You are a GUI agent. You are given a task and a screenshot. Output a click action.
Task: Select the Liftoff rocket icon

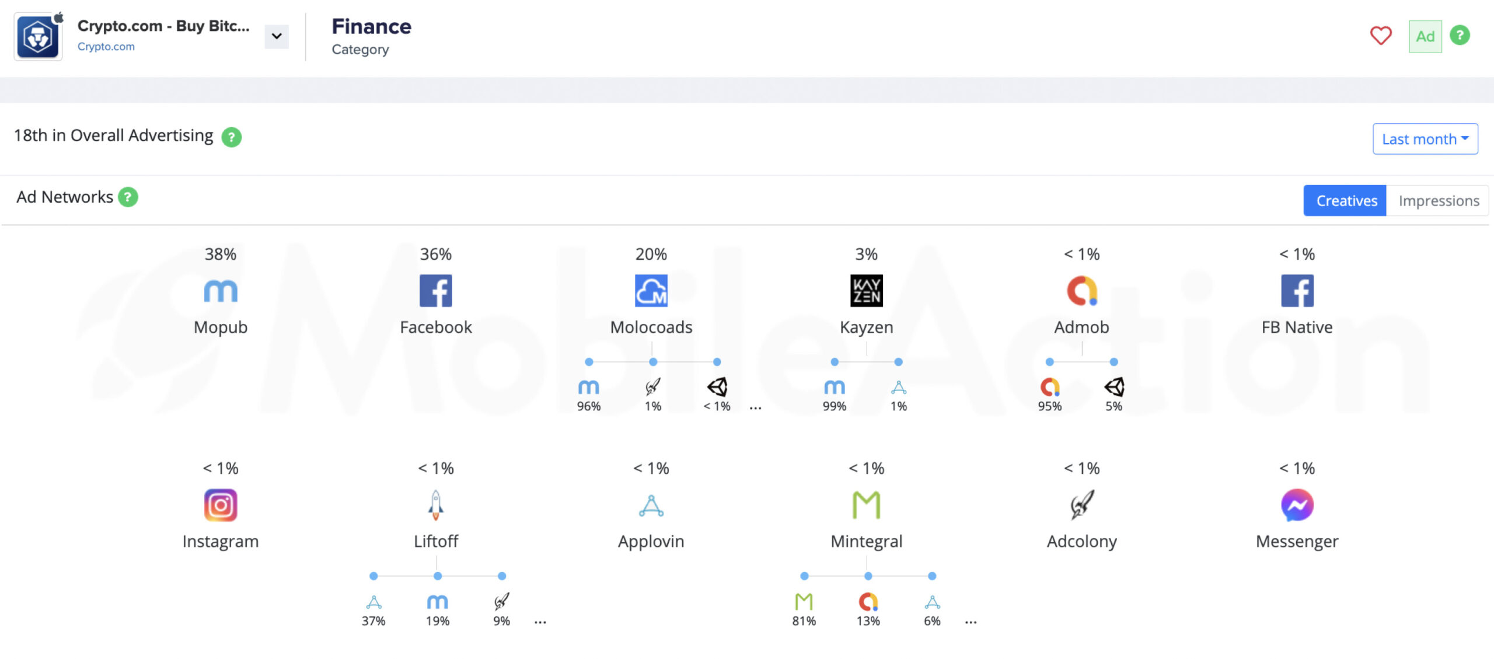tap(436, 505)
